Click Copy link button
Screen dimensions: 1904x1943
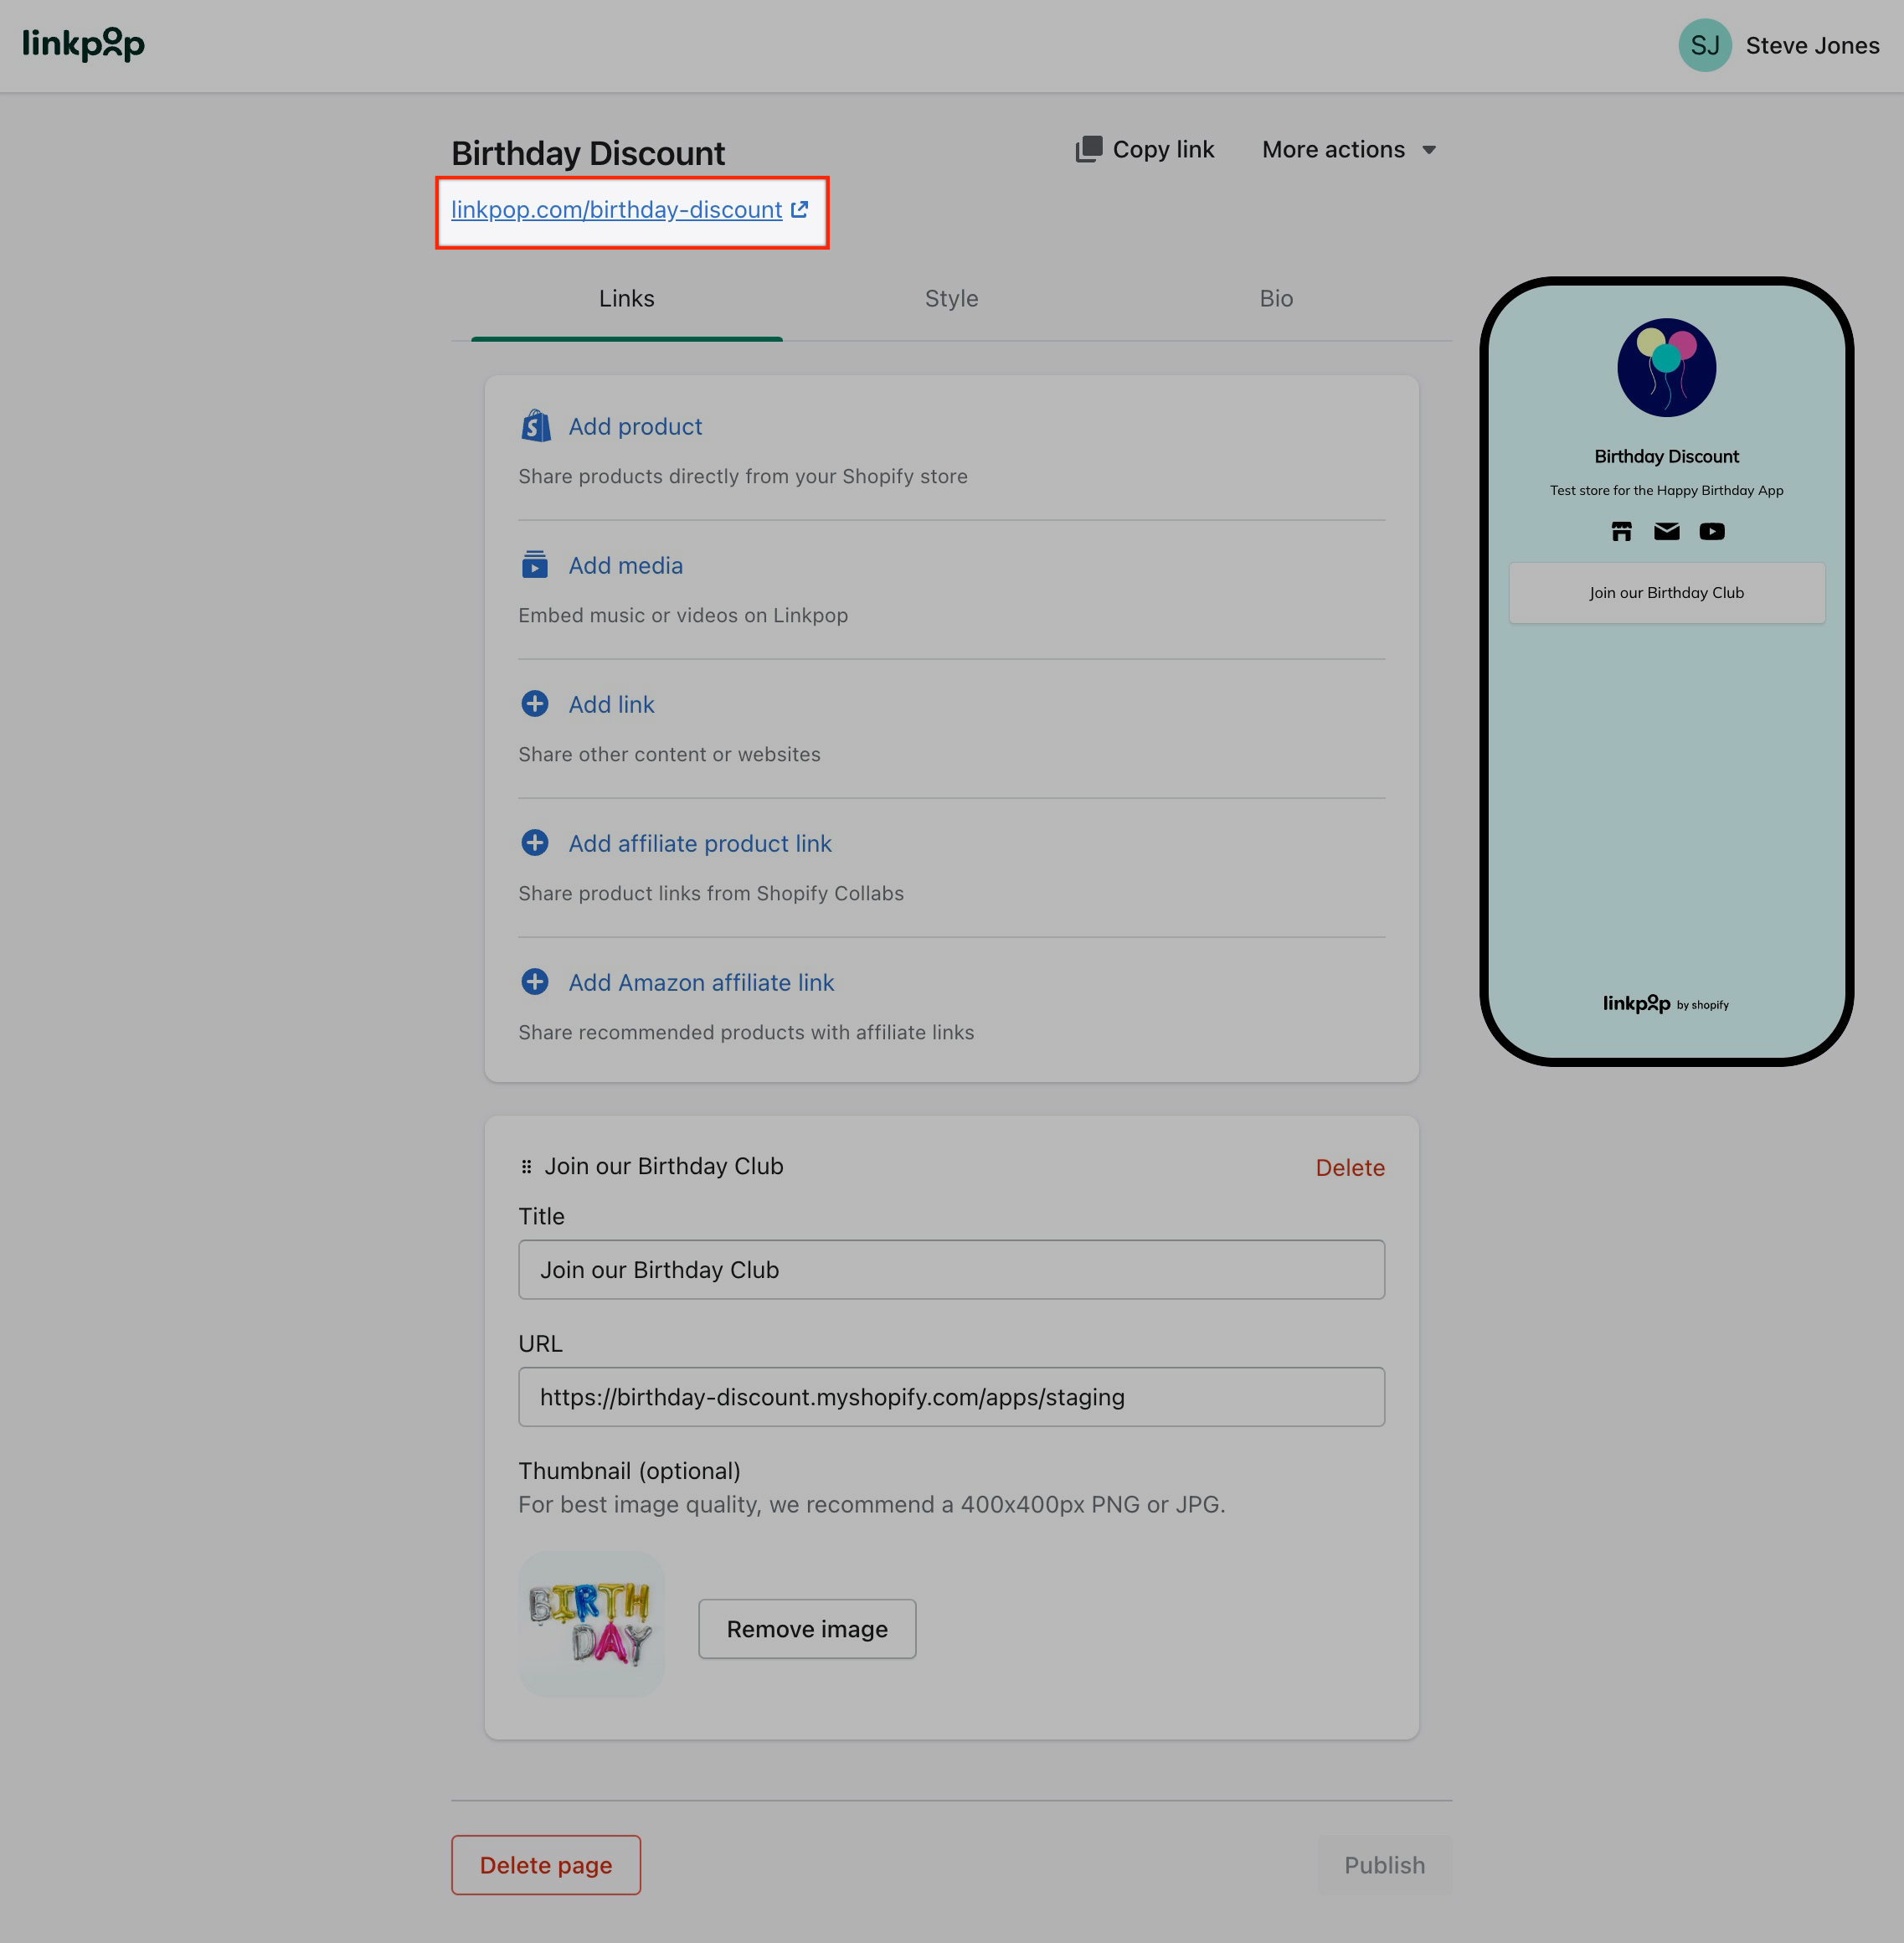(x=1145, y=149)
